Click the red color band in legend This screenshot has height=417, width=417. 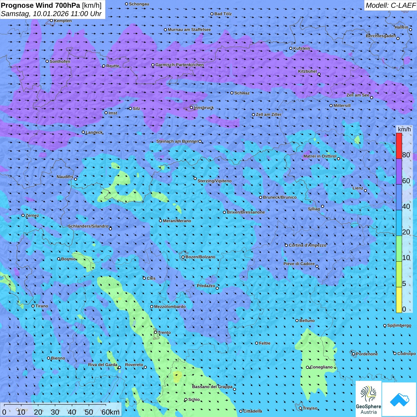[399, 146]
